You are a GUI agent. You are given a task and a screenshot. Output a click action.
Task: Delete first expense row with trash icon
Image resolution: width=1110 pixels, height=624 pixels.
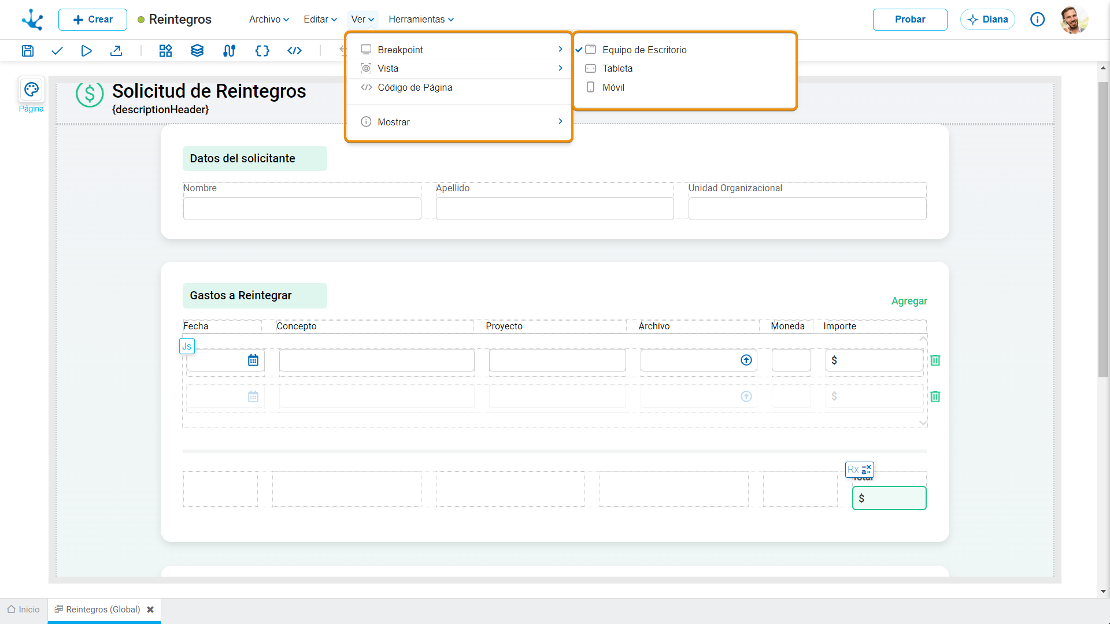pyautogui.click(x=935, y=360)
